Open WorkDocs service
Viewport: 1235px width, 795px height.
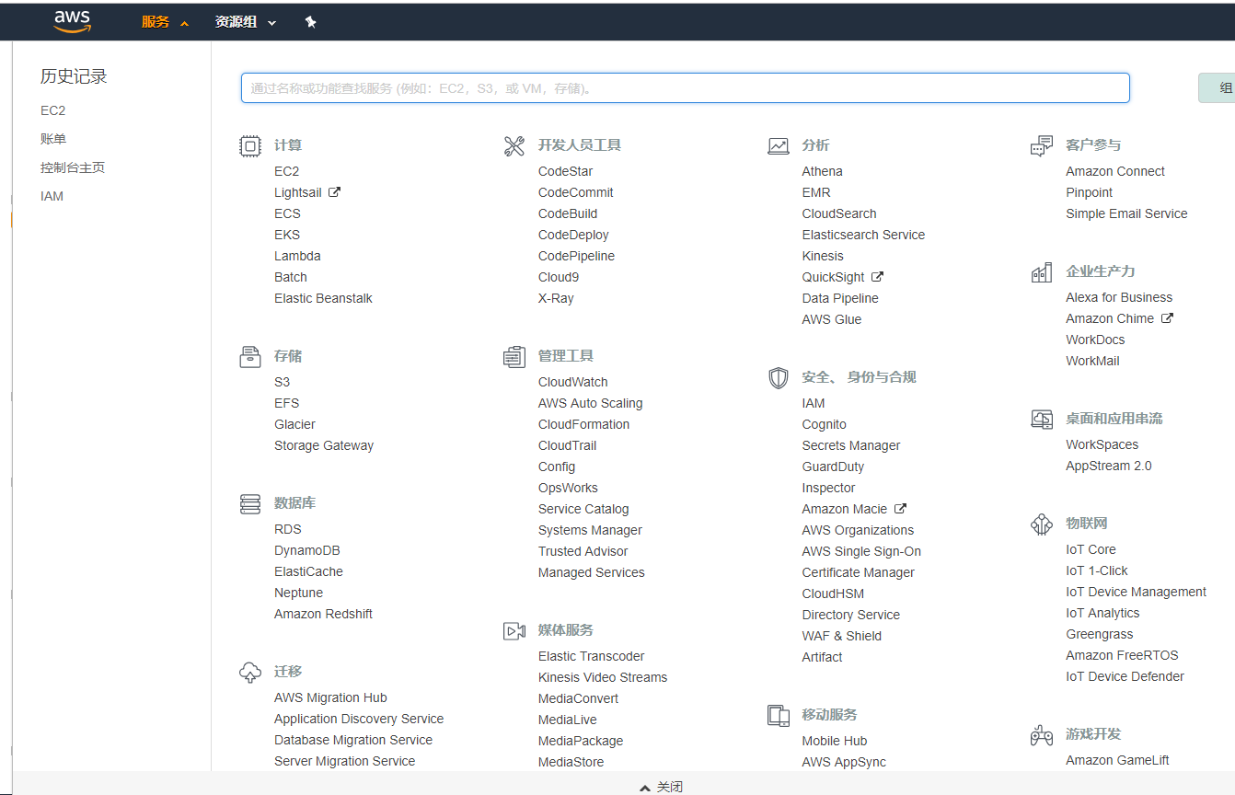[x=1095, y=340]
